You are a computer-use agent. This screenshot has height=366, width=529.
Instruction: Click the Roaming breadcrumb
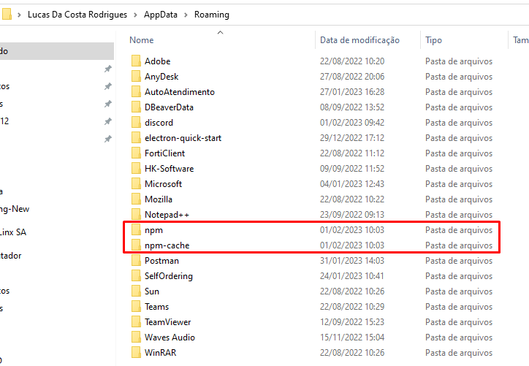tap(212, 15)
